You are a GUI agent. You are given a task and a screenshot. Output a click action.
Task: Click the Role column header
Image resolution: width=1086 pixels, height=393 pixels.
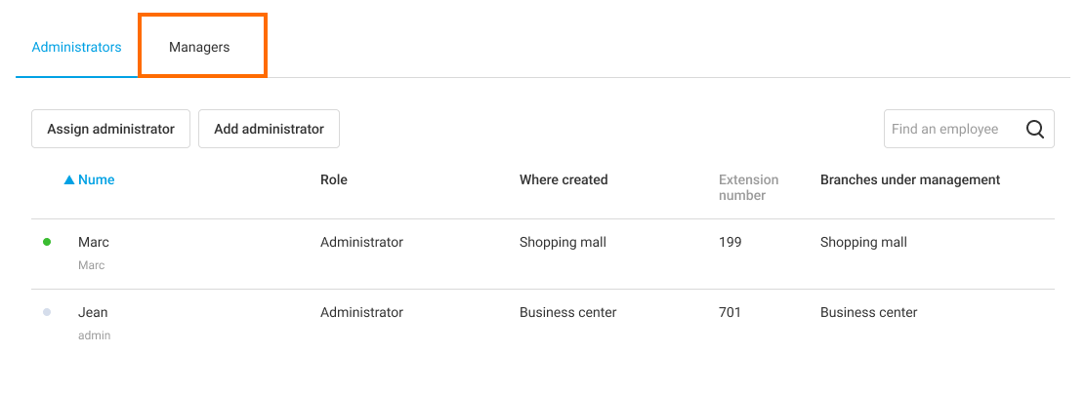(x=334, y=179)
